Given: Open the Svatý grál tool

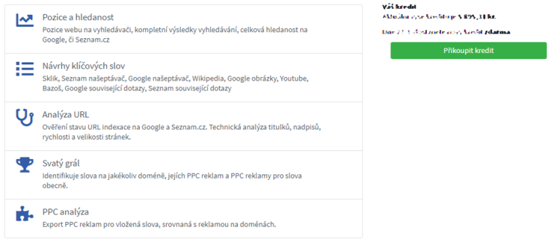Looking at the screenshot, I should [61, 163].
